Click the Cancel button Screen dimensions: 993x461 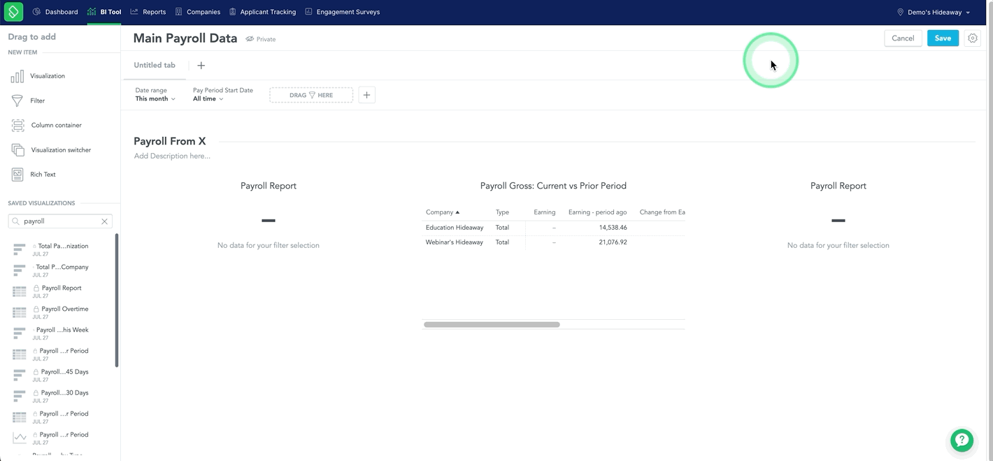click(x=903, y=38)
